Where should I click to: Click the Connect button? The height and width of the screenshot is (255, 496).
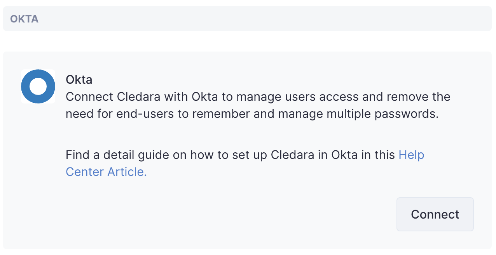(435, 214)
